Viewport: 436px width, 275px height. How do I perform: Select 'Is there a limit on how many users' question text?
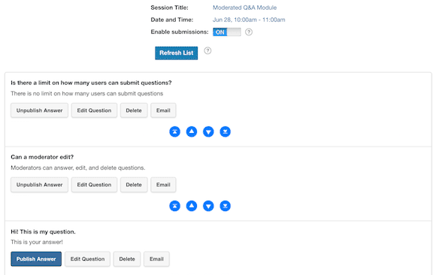click(x=91, y=83)
